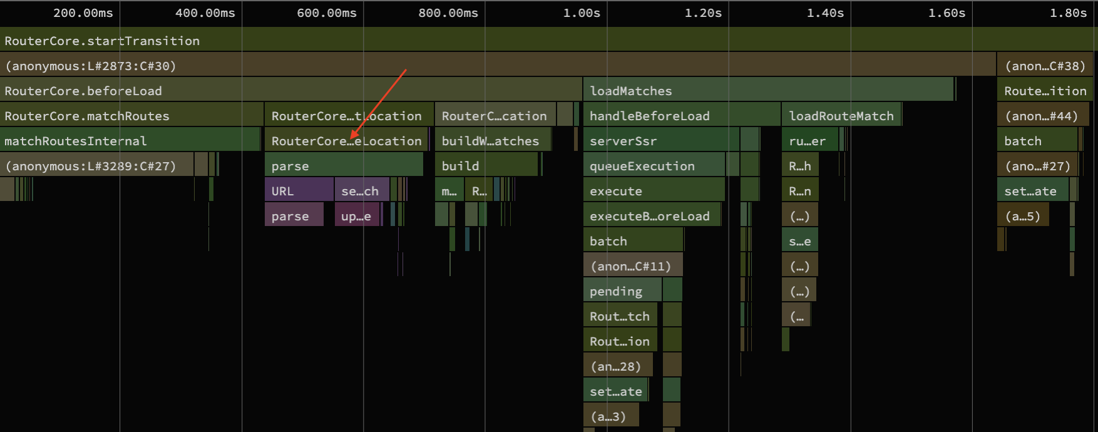The image size is (1098, 432).
Task: Click the buildW…atches frame
Action: point(493,140)
